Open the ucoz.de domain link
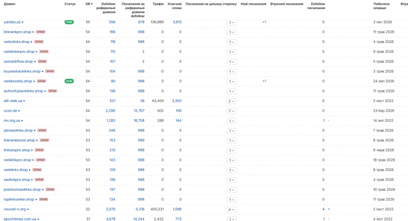Screen dimensions: 408x221 pyautogui.click(x=11, y=111)
